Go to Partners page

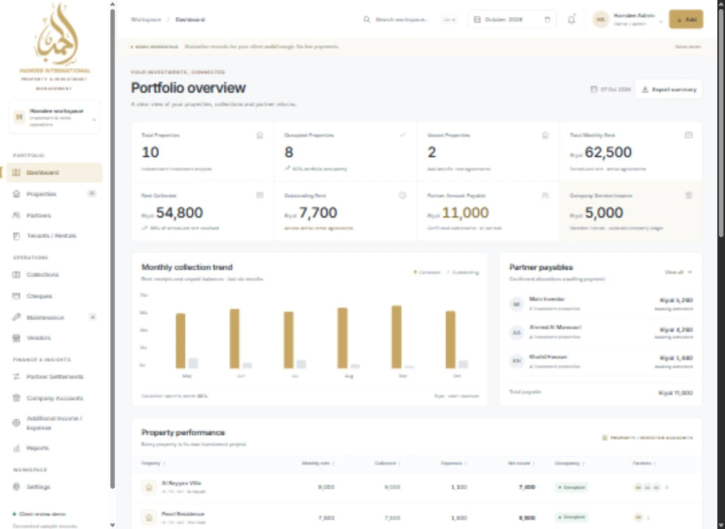(54, 215)
